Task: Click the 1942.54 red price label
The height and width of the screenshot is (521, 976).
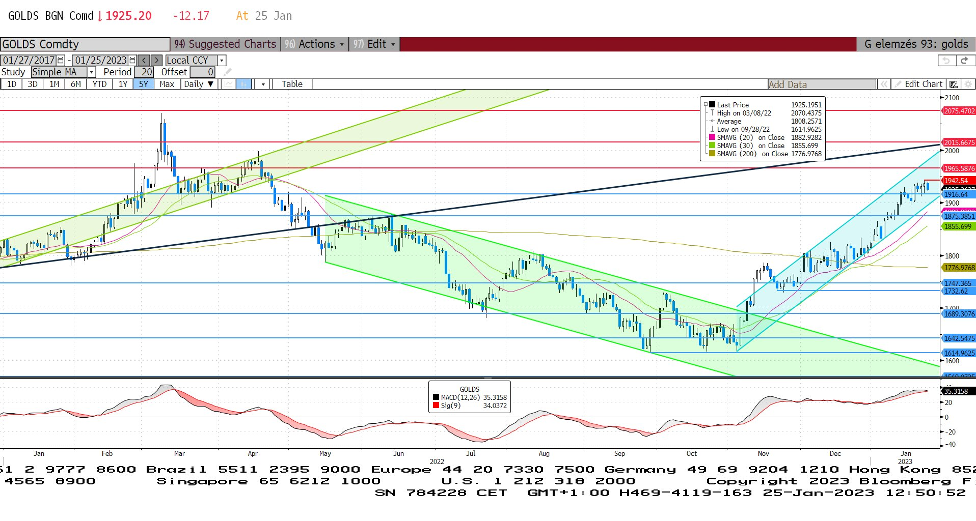Action: pyautogui.click(x=959, y=181)
